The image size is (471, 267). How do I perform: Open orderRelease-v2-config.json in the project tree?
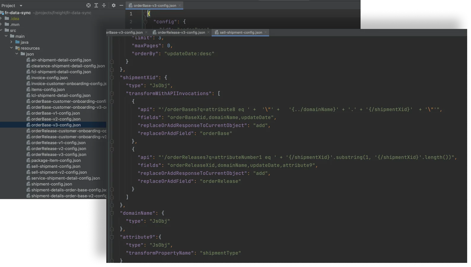point(59,149)
